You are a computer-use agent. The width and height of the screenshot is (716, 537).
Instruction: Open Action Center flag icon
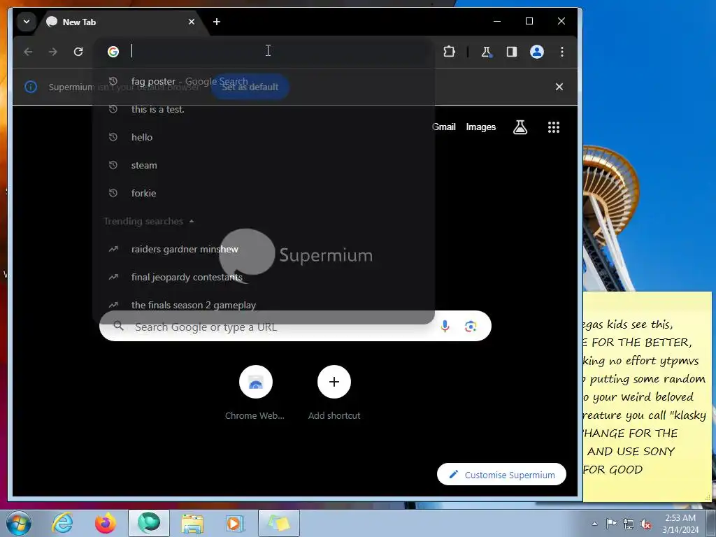(x=611, y=523)
